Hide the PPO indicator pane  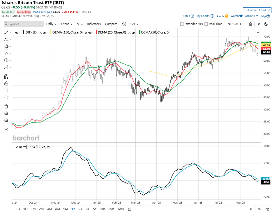(20, 147)
